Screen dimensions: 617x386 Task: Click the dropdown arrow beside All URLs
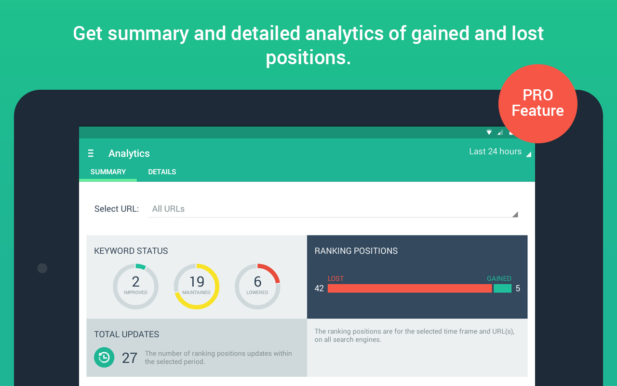[x=515, y=214]
